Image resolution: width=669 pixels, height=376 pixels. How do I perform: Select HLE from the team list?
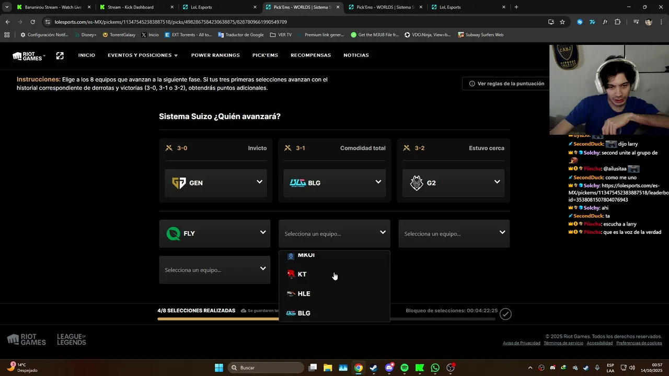[x=334, y=293]
